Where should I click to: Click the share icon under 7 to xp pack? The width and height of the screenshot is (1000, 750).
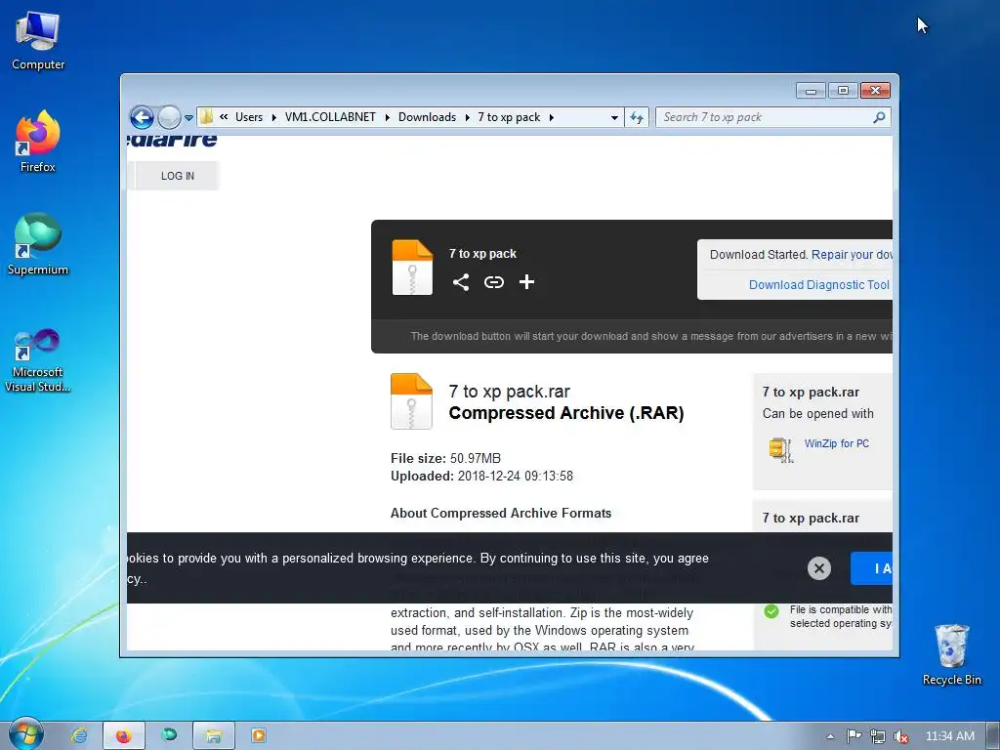[461, 282]
